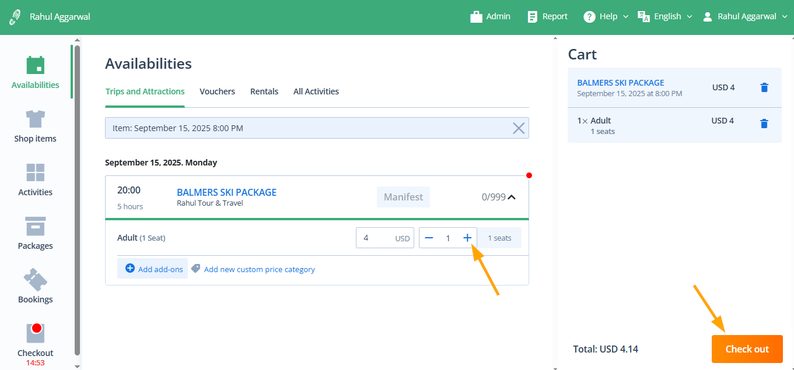Expand the Help menu
The image size is (794, 370).
[x=606, y=16]
